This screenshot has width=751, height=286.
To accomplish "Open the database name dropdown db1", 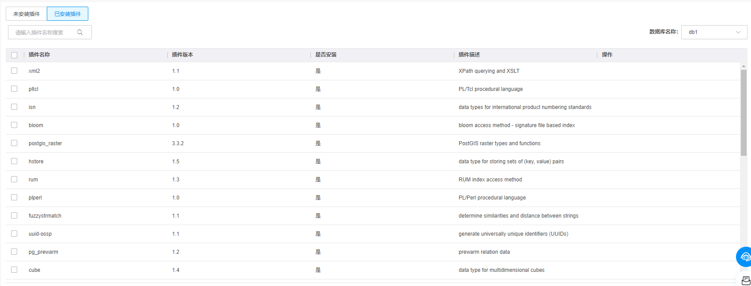I will (709, 32).
